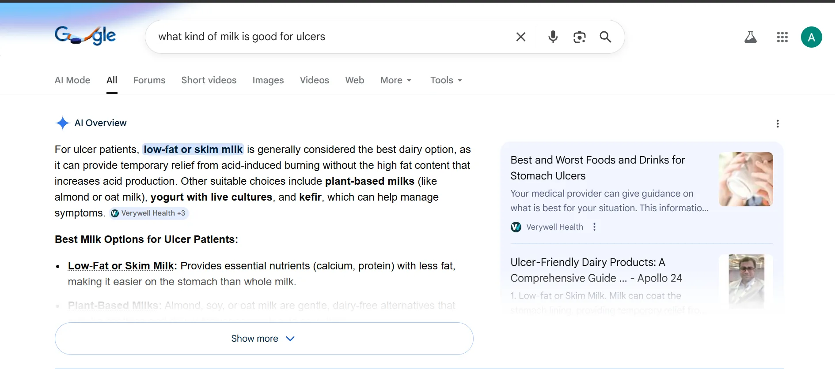Click the Verywell Health +3 citation chip
The width and height of the screenshot is (835, 369).
click(149, 213)
